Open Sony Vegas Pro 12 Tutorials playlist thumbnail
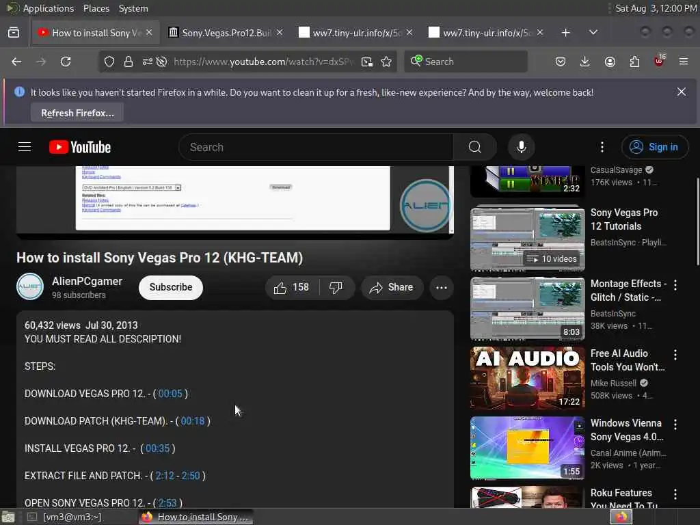Viewport: 700px width, 525px height. click(x=527, y=238)
